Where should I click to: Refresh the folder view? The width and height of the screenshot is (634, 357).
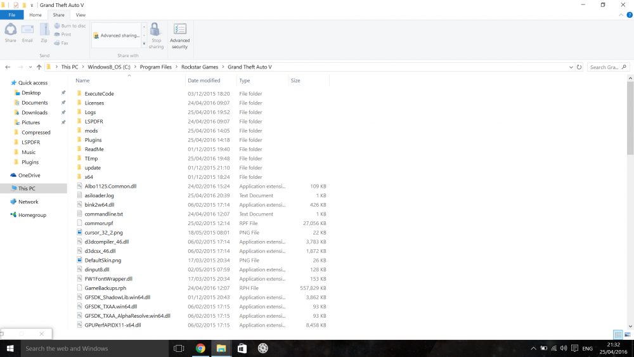(579, 67)
